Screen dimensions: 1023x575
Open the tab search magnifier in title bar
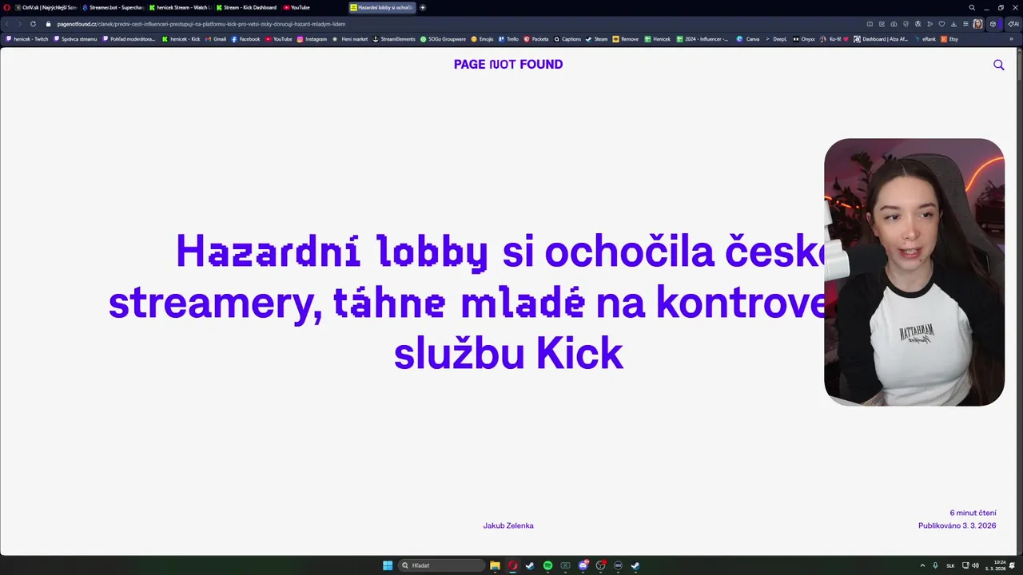click(x=972, y=7)
